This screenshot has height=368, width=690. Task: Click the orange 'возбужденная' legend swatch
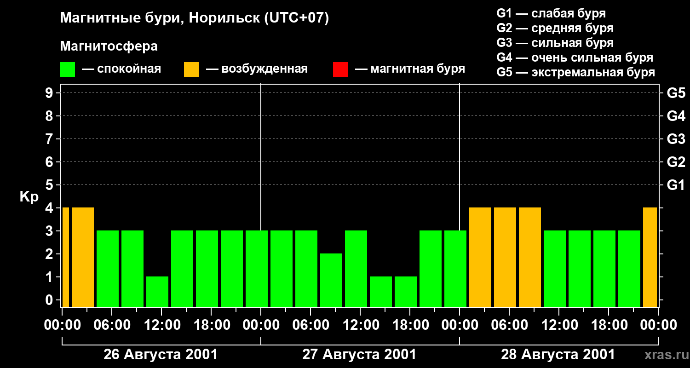pyautogui.click(x=192, y=69)
